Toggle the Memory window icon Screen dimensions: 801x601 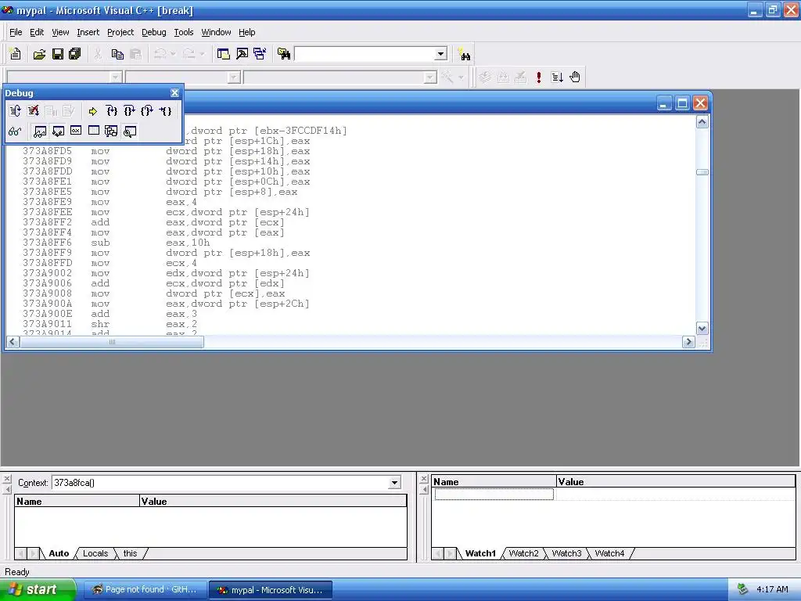coord(94,131)
